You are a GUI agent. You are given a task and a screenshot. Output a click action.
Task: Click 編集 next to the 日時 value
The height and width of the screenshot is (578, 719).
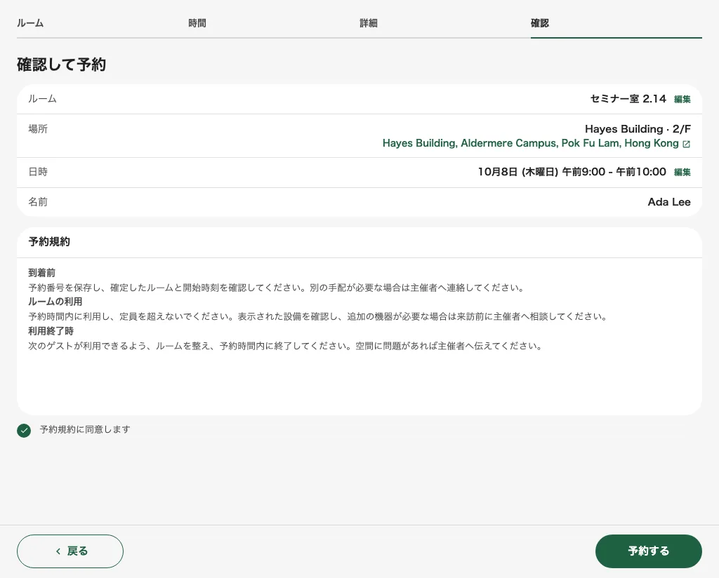pos(682,173)
